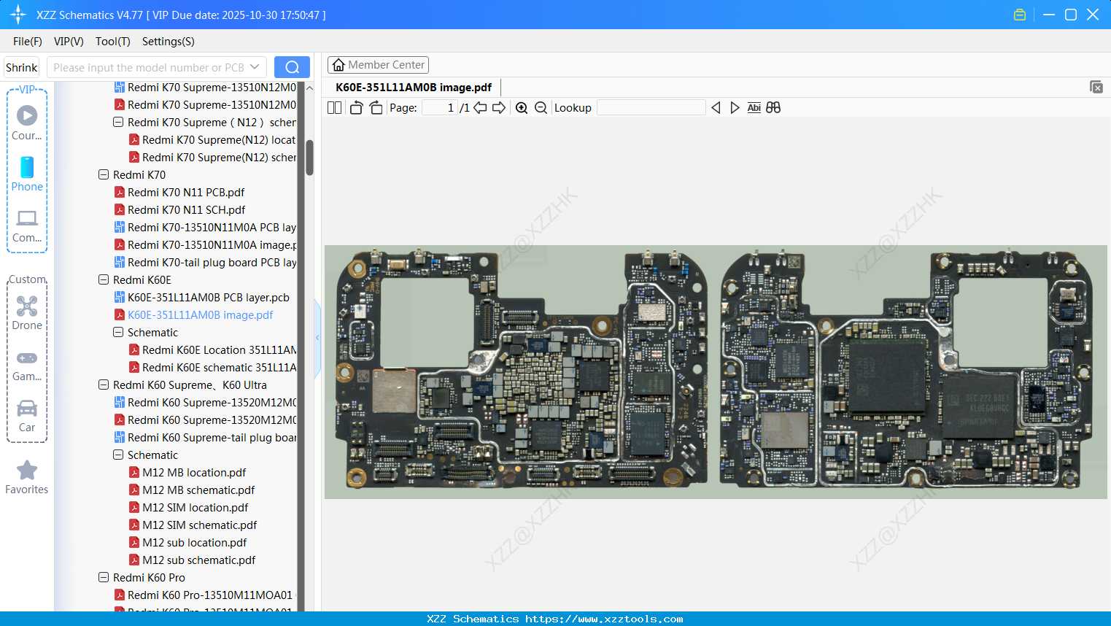Viewport: 1111px width, 626px height.
Task: Click the Member Center button
Action: pyautogui.click(x=378, y=64)
